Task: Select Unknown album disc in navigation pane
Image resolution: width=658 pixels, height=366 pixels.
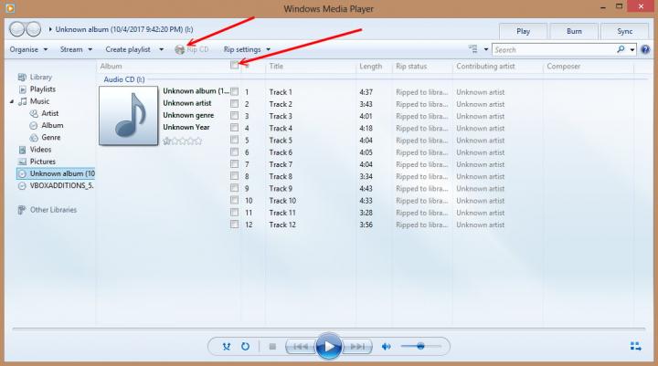Action: pos(56,173)
